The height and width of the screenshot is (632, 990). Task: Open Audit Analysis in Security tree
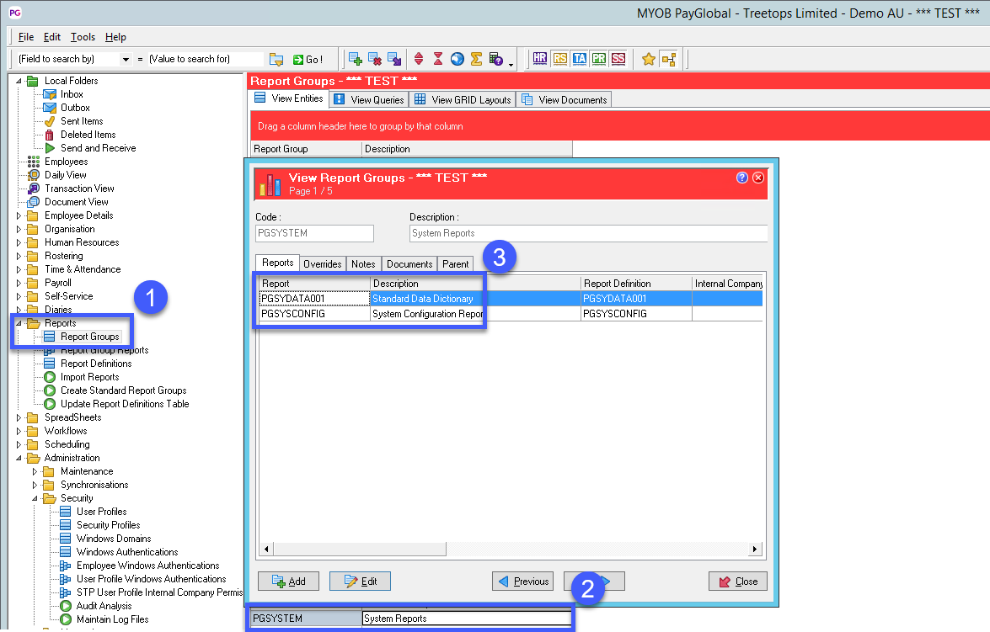tap(104, 606)
